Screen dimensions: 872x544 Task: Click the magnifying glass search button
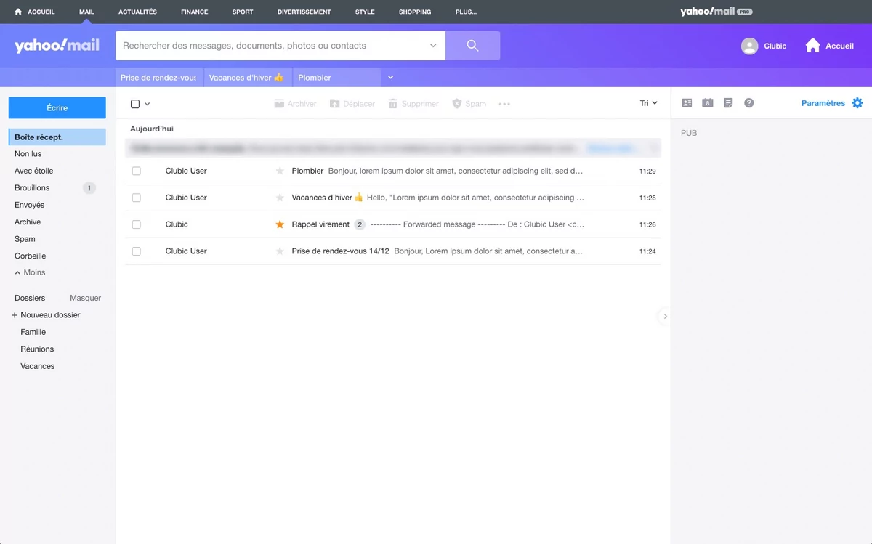pyautogui.click(x=472, y=46)
